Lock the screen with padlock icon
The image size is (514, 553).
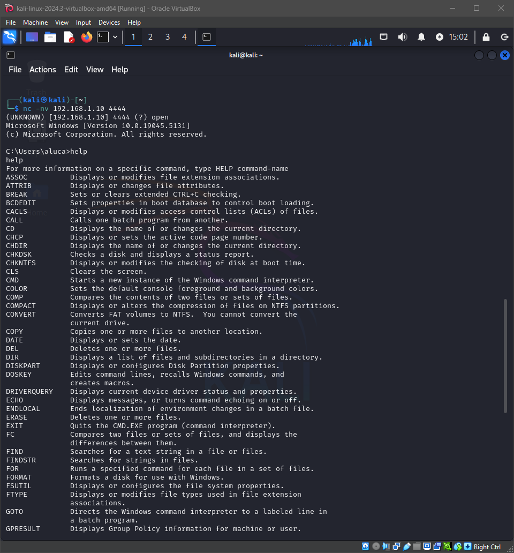486,37
